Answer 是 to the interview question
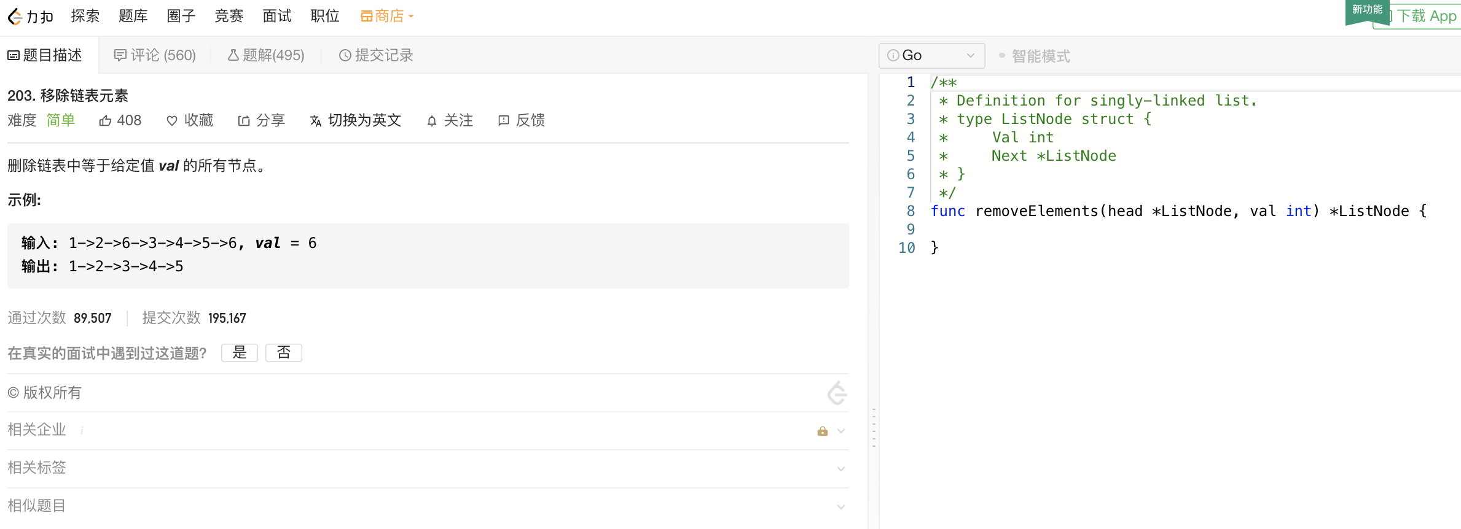This screenshot has height=529, width=1461. pos(240,352)
